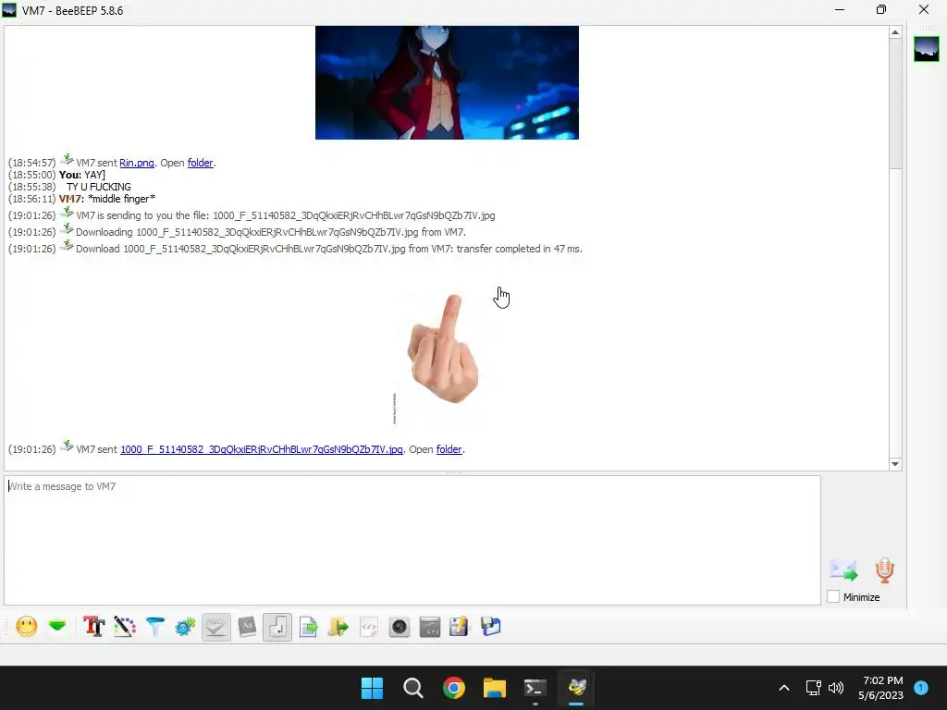This screenshot has width=947, height=710.
Task: Click the camera screenshot icon
Action: pos(400,627)
